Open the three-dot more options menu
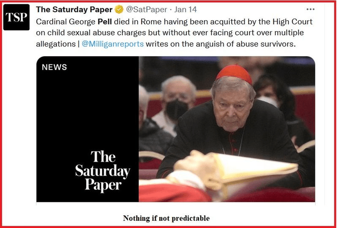This screenshot has height=228, width=337. (x=310, y=9)
